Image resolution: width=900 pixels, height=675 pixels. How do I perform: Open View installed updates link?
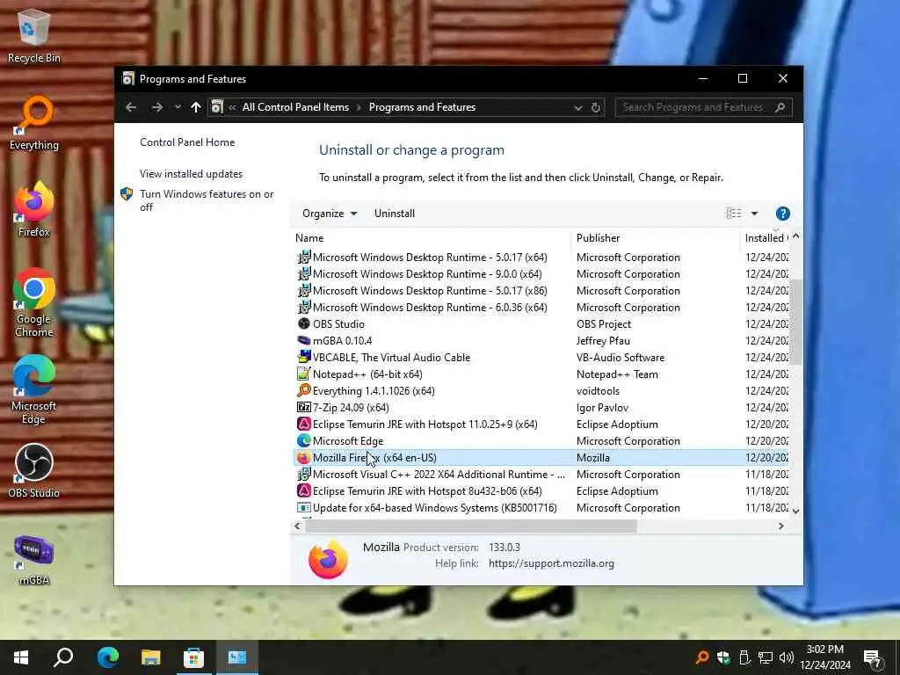point(191,174)
